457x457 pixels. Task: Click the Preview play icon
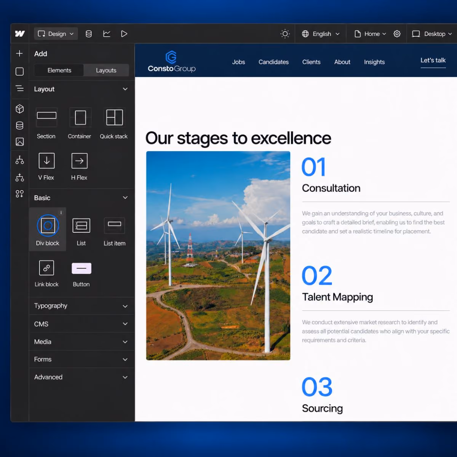(x=124, y=34)
